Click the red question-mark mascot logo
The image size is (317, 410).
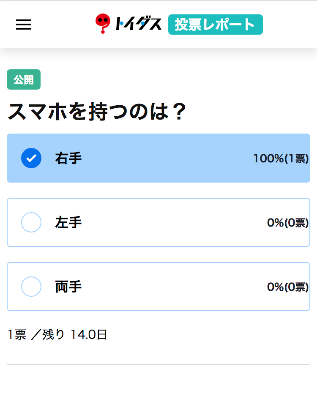click(103, 24)
